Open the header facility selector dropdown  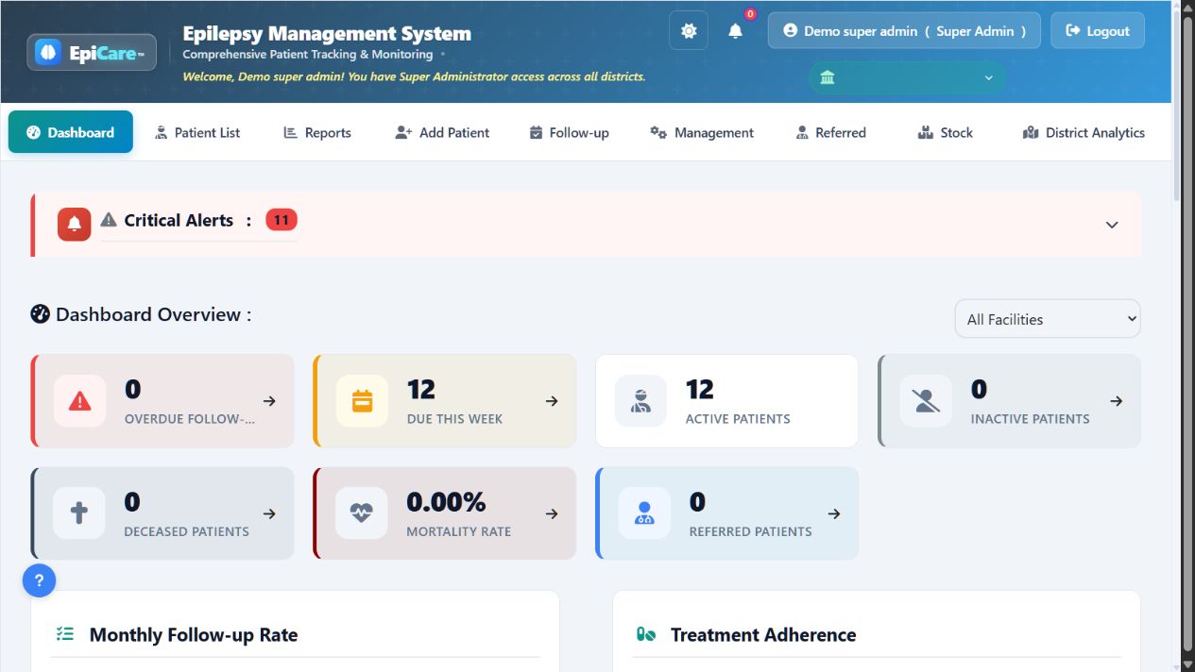(x=907, y=77)
